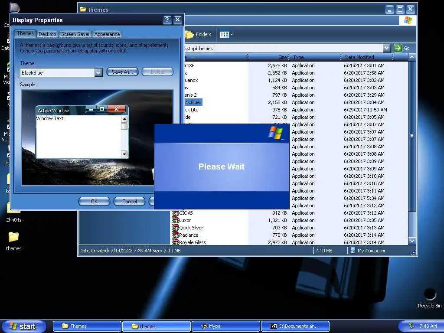Switch to the 7z C:\Documents taskbar button

295,326
